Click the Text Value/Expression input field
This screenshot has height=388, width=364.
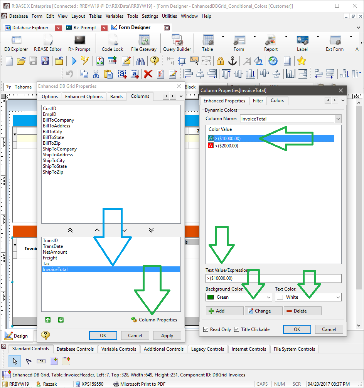pos(273,278)
